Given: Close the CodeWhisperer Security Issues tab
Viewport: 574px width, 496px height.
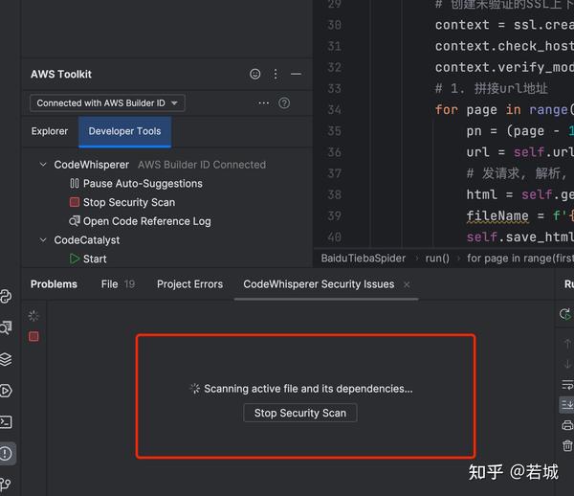Looking at the screenshot, I should 407,284.
